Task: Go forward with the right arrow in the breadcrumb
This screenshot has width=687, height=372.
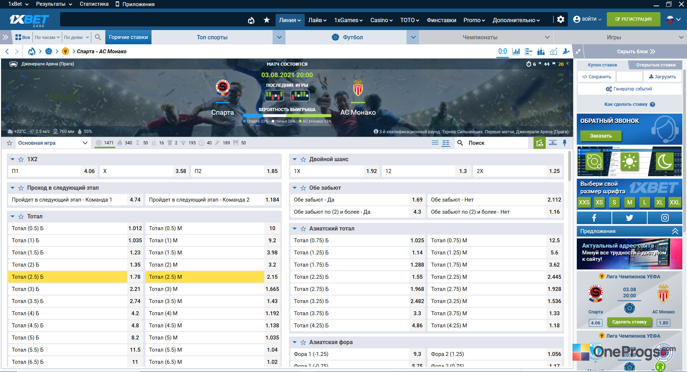Action: coord(16,51)
